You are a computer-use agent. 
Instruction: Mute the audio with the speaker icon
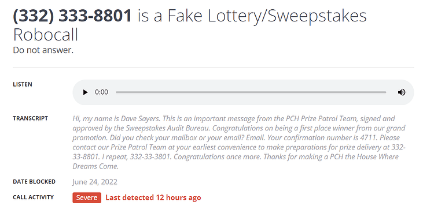pyautogui.click(x=402, y=92)
